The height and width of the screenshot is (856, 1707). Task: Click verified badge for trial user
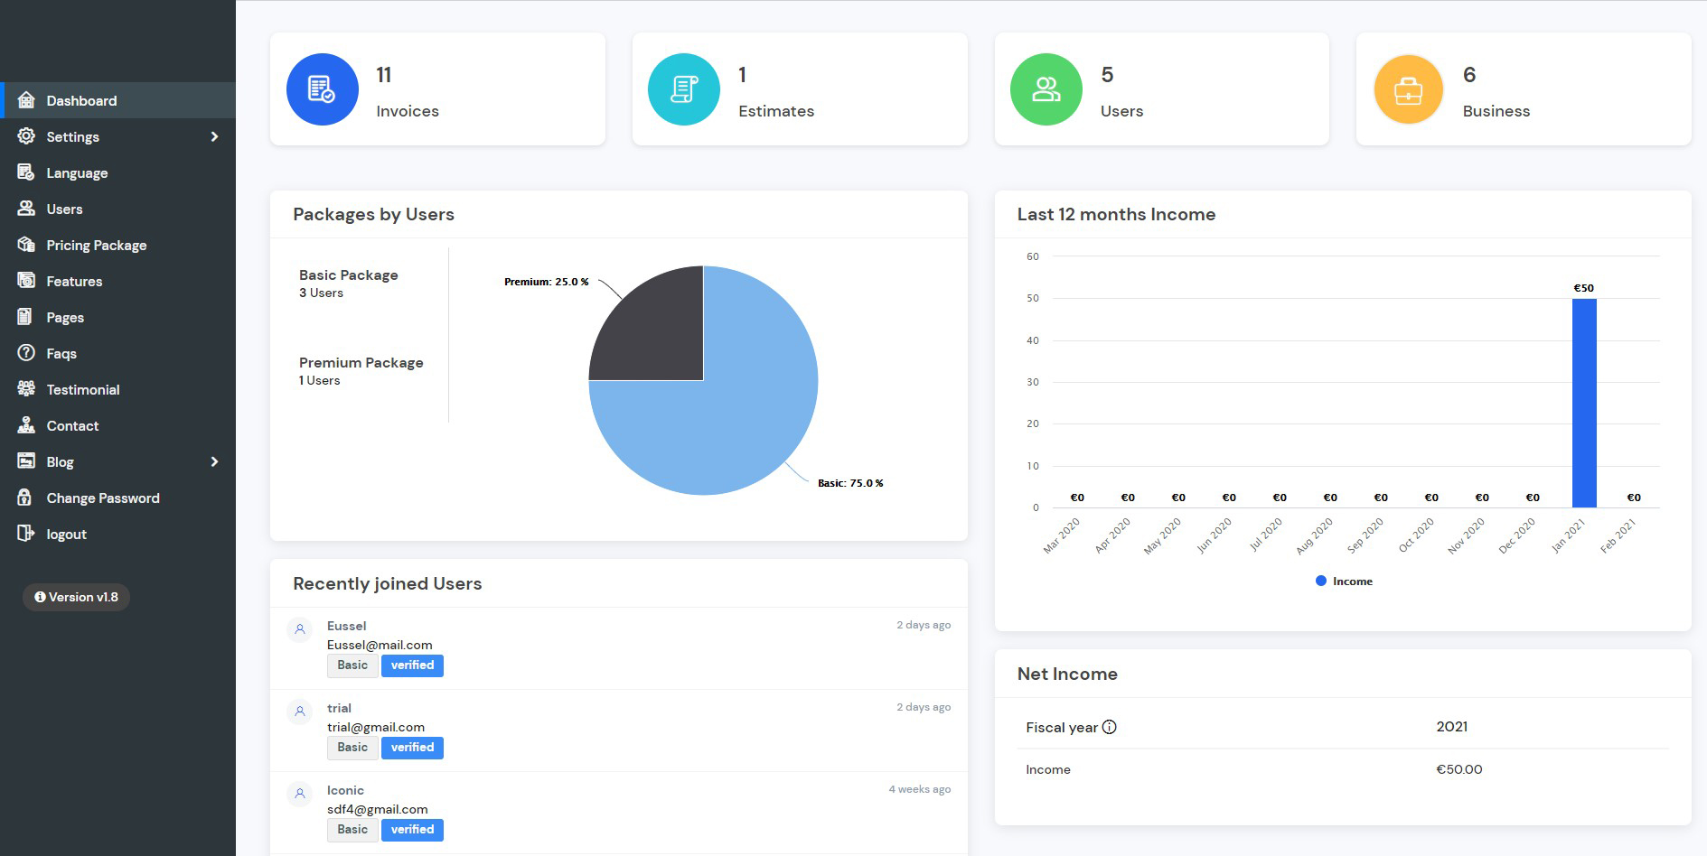pos(412,748)
